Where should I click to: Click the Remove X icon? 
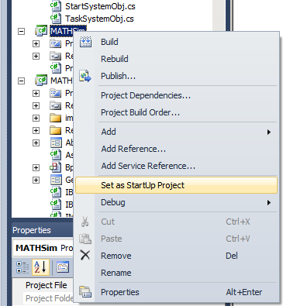pos(85,256)
